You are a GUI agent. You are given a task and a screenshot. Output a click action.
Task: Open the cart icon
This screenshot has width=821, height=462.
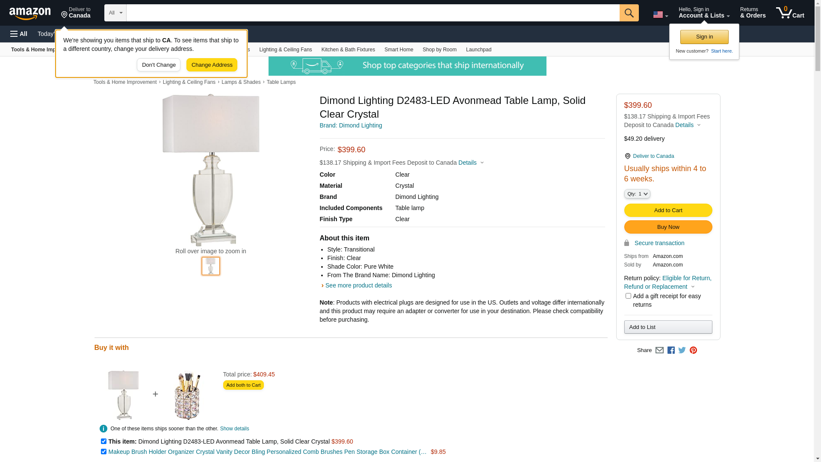pos(789,13)
